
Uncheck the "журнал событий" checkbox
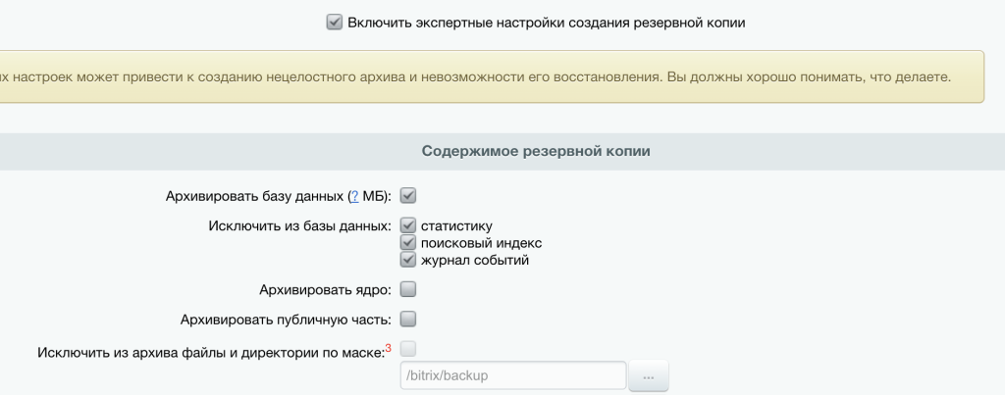click(408, 260)
